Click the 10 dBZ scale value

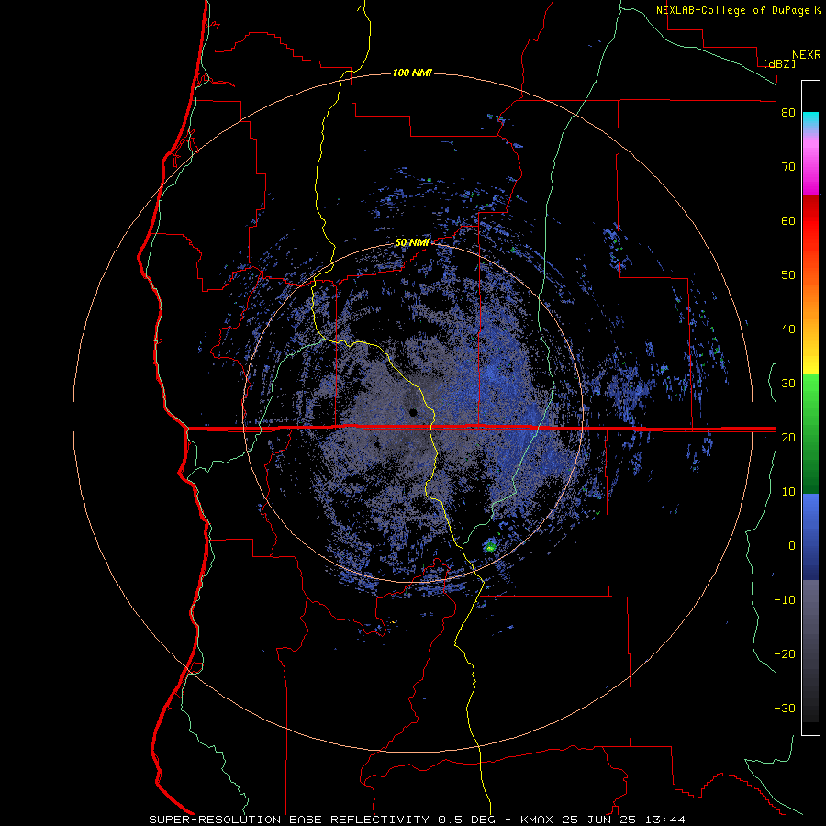point(788,492)
